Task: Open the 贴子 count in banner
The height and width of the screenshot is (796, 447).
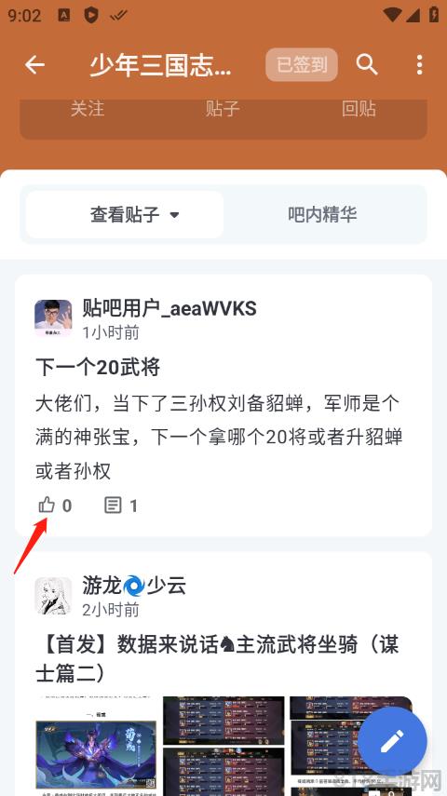Action: [x=223, y=109]
